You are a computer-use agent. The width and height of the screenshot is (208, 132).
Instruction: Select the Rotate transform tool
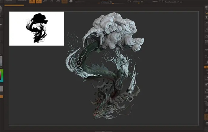pyautogui.click(x=58, y=1)
